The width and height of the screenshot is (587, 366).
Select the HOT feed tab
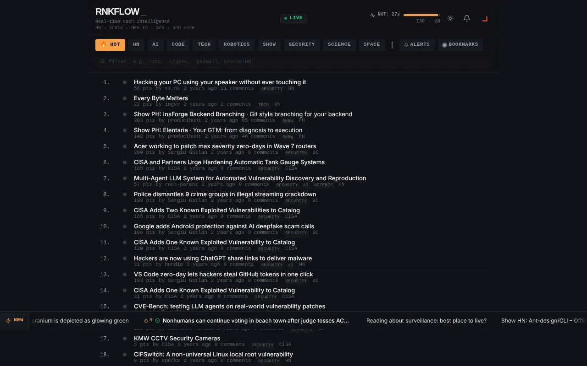(110, 45)
